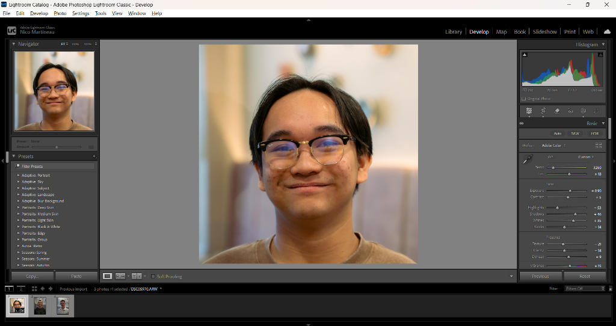Switch to the Slideshow module
The width and height of the screenshot is (616, 326).
click(544, 32)
